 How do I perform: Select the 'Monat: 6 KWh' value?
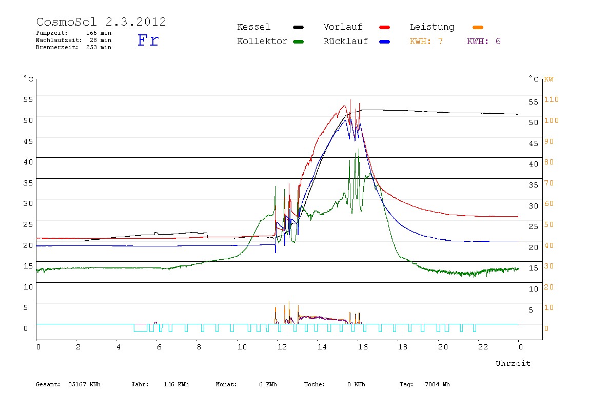coord(246,384)
